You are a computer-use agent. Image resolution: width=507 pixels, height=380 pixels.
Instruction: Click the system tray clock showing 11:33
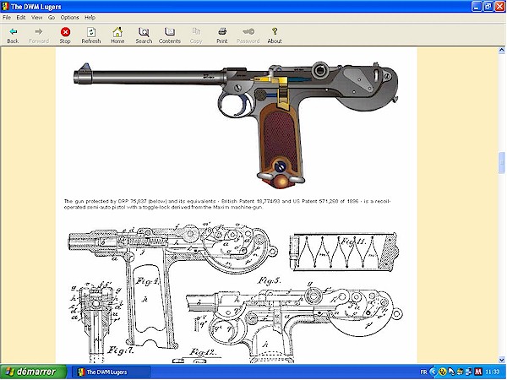[493, 372]
